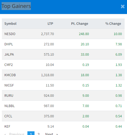127x135 pixels.
Task: Select KMCDB from the gainers list
Action: click(x=10, y=75)
